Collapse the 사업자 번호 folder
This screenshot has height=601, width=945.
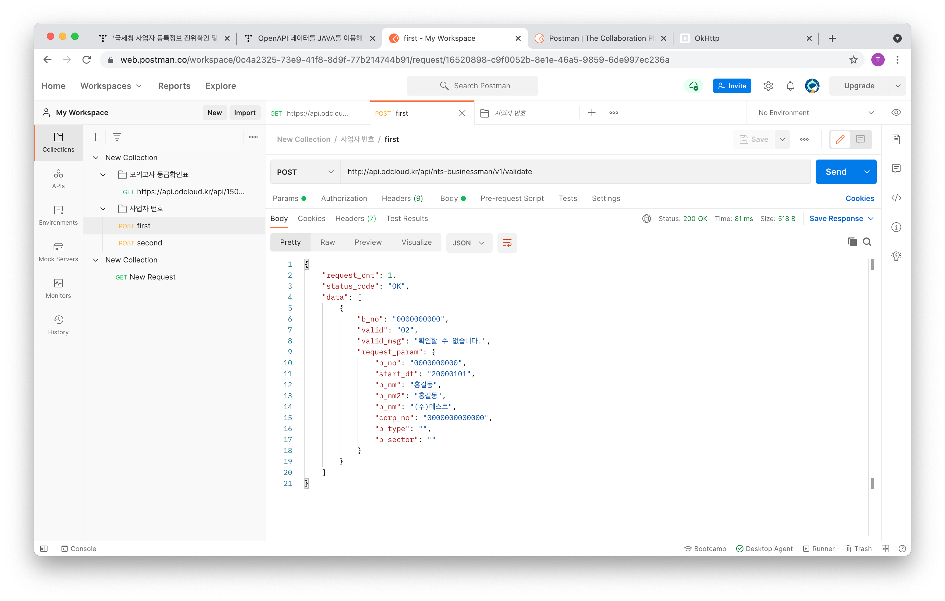click(103, 209)
